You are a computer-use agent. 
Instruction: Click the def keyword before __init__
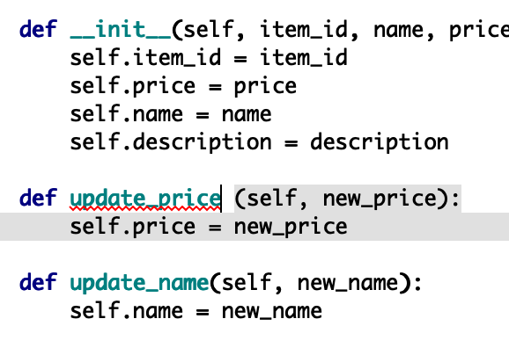click(38, 30)
